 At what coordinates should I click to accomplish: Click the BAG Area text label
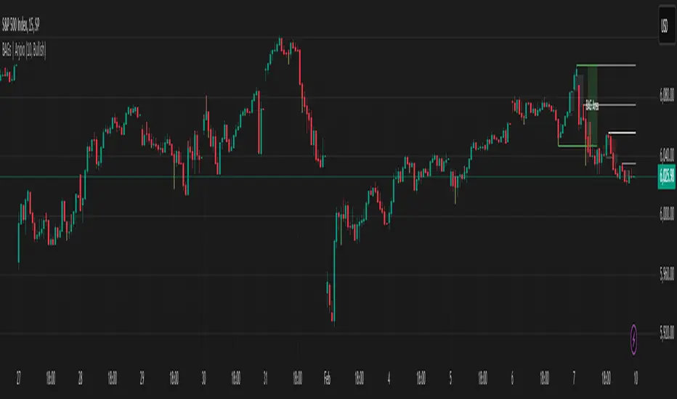coord(591,104)
